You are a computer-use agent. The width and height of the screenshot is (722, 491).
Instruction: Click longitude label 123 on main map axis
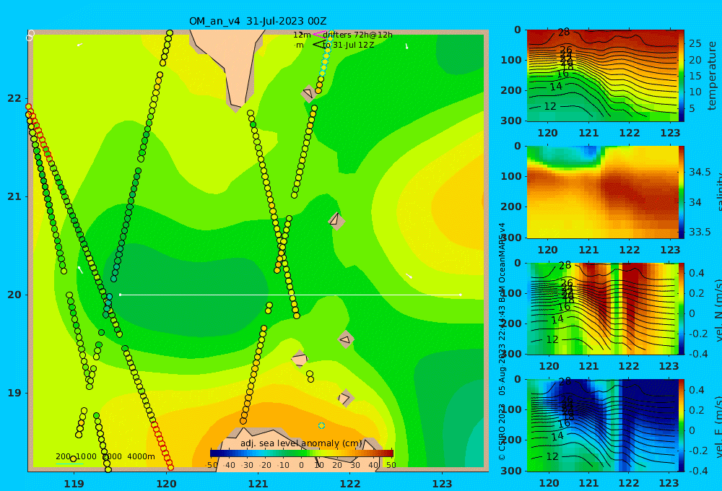[x=443, y=484]
